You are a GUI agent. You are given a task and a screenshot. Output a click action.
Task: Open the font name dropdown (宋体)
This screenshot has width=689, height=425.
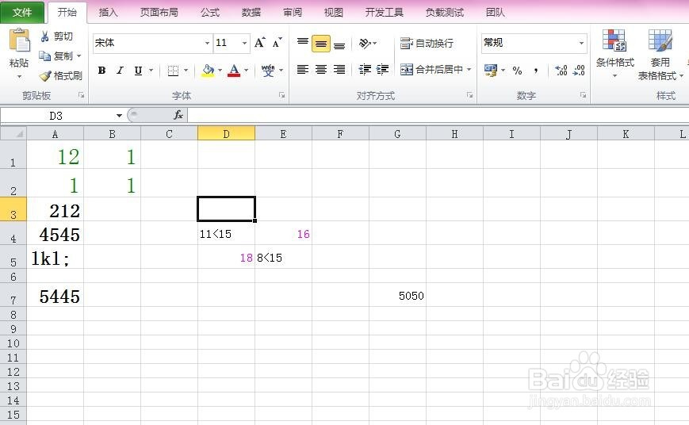(207, 43)
